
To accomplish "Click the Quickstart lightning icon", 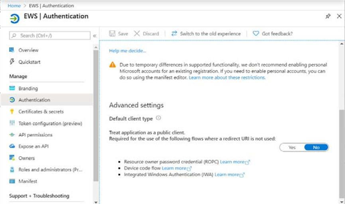I will (x=12, y=62).
